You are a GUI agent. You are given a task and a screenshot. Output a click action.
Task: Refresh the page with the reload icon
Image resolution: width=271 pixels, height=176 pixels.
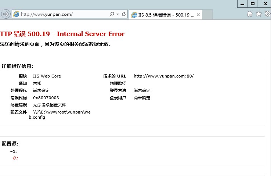(x=124, y=14)
